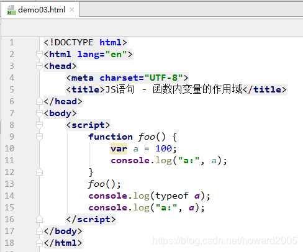This screenshot has height=252, width=303.
Task: Click line number 1 in gutter
Action: 12,42
